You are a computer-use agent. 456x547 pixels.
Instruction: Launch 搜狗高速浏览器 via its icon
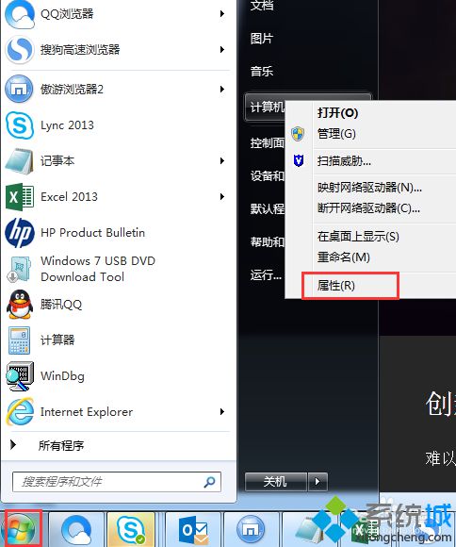tap(20, 50)
